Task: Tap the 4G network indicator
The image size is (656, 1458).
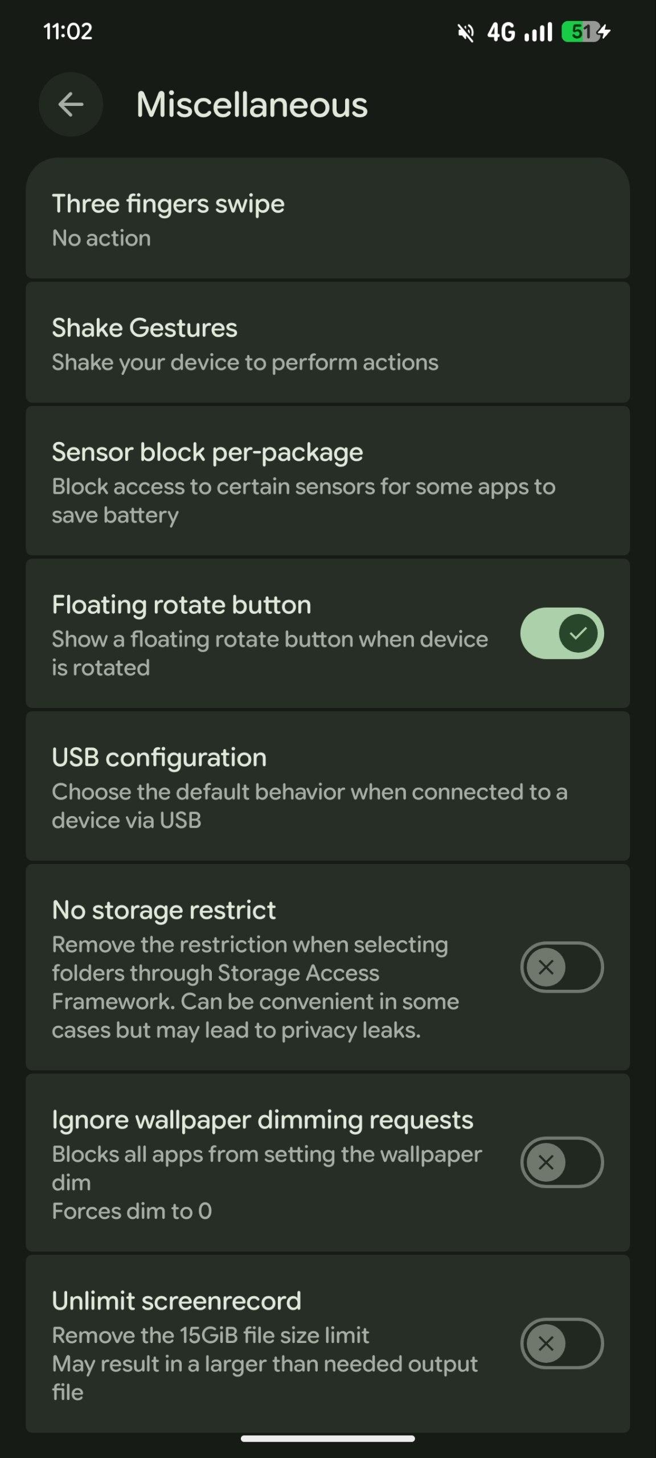Action: coord(501,32)
